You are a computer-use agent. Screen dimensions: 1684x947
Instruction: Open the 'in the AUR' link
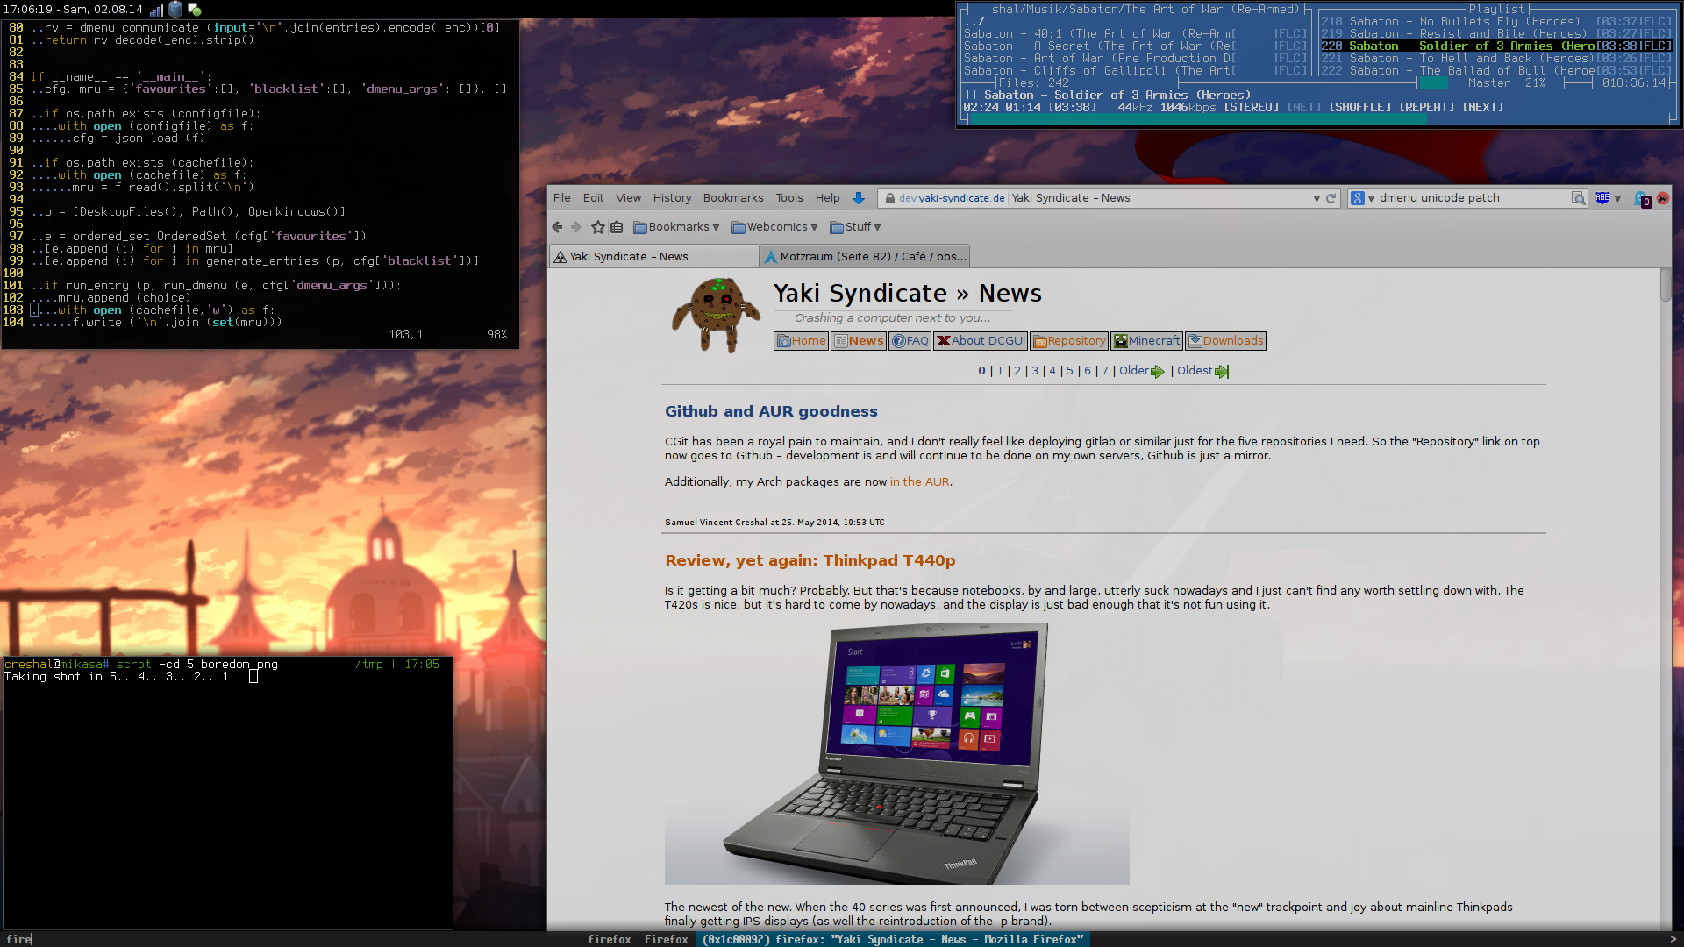(x=919, y=481)
